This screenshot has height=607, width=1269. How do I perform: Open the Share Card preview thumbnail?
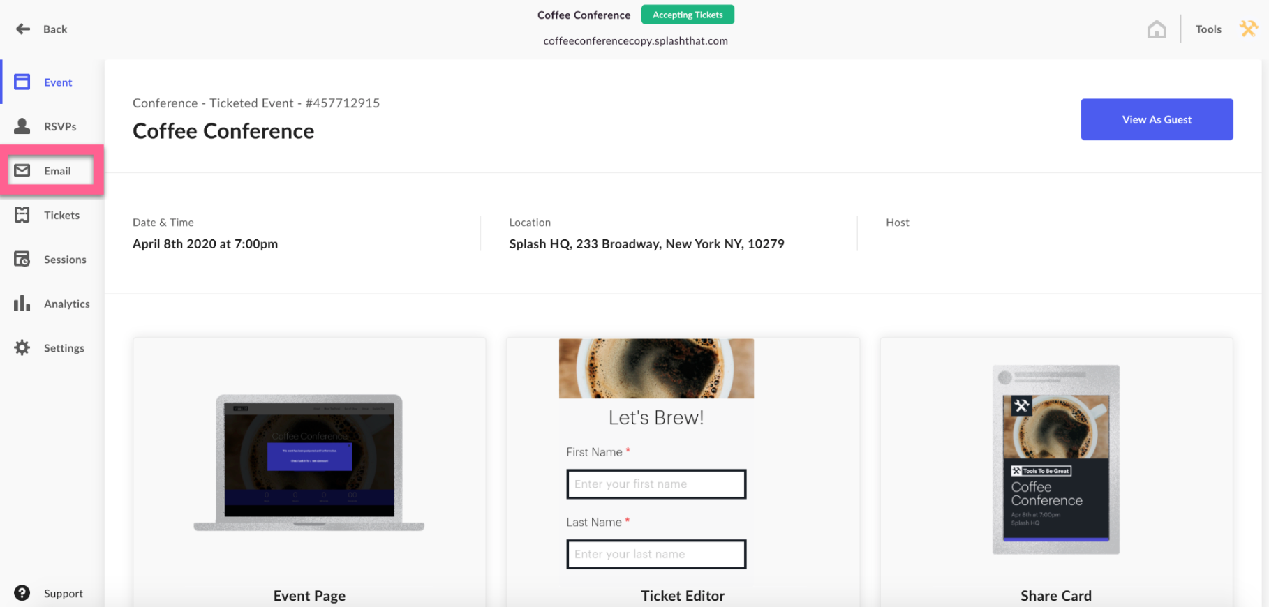[1056, 460]
